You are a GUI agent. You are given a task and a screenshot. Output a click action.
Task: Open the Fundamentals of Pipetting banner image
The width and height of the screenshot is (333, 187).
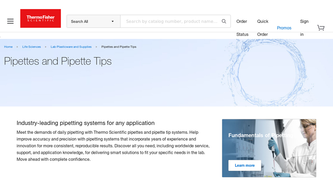point(269,148)
